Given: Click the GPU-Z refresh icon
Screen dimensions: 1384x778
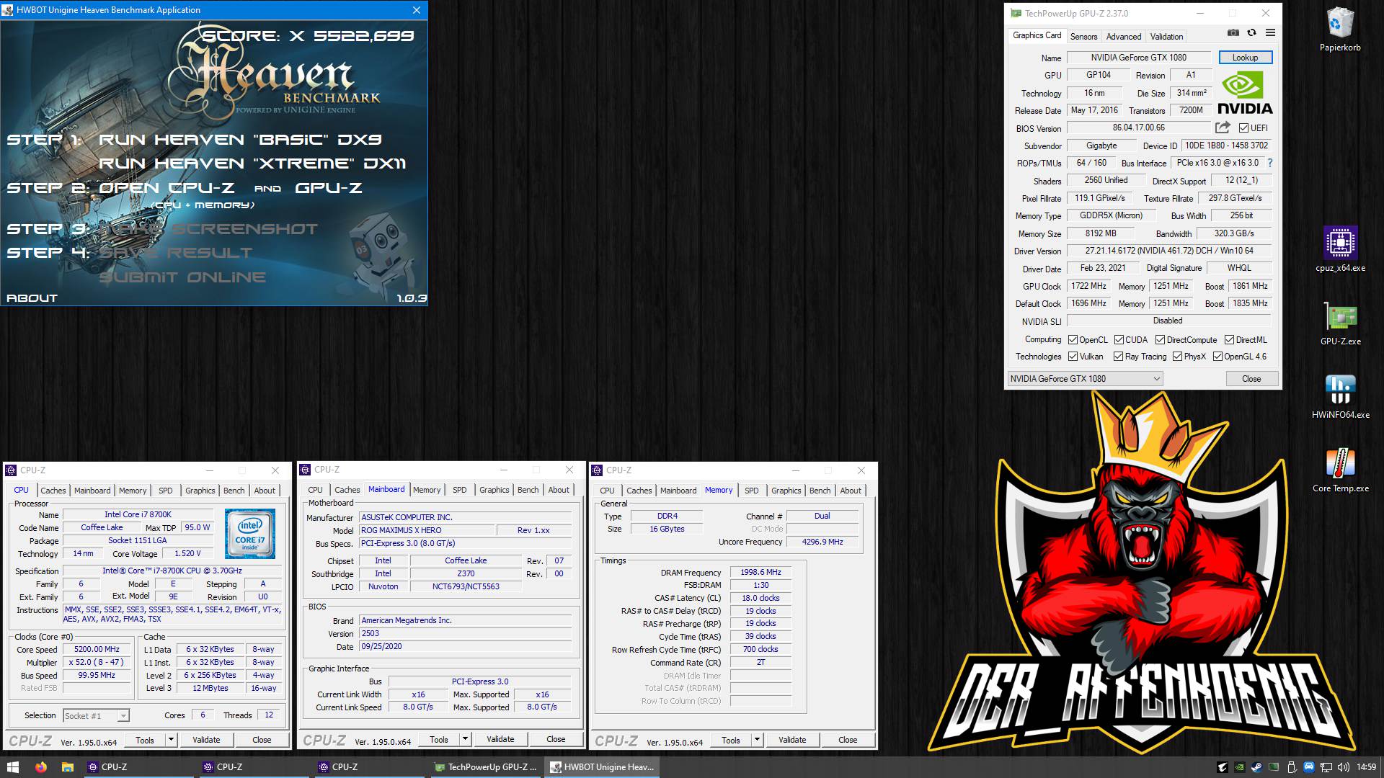Looking at the screenshot, I should (1252, 33).
